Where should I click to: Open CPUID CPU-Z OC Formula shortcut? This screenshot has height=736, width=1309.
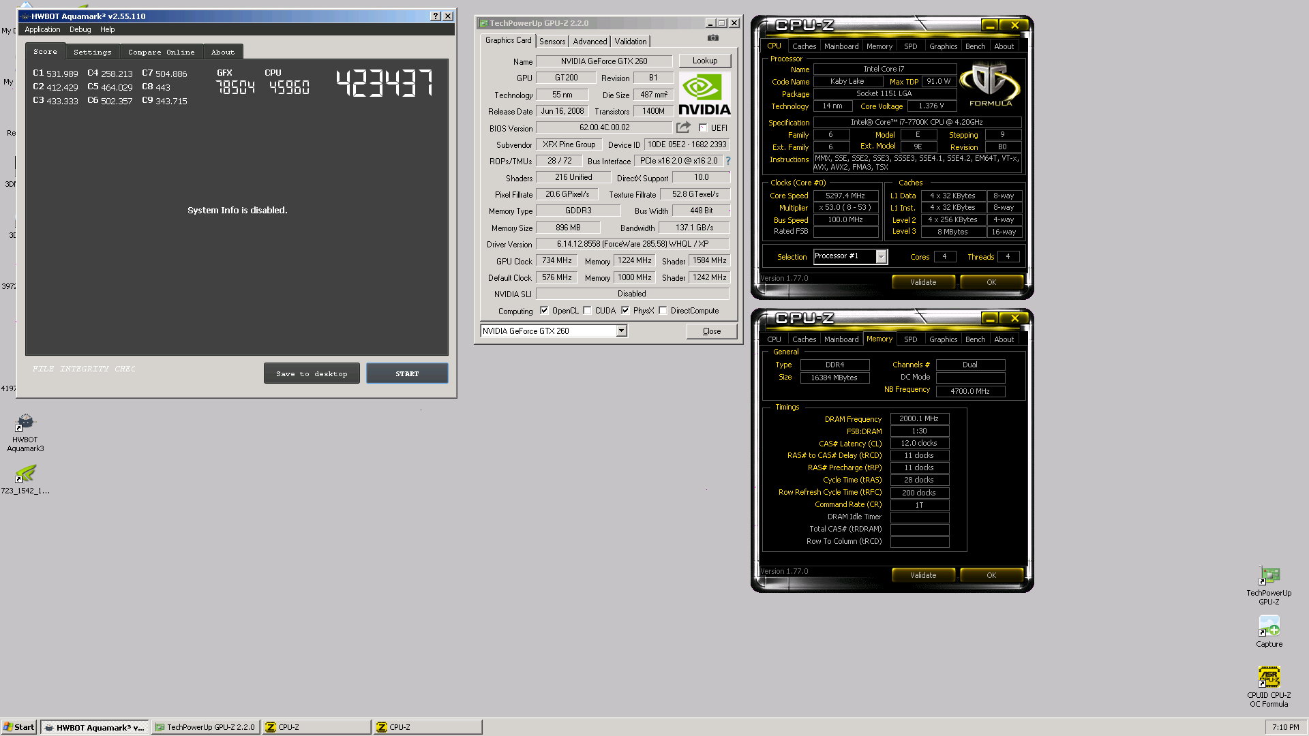tap(1269, 686)
